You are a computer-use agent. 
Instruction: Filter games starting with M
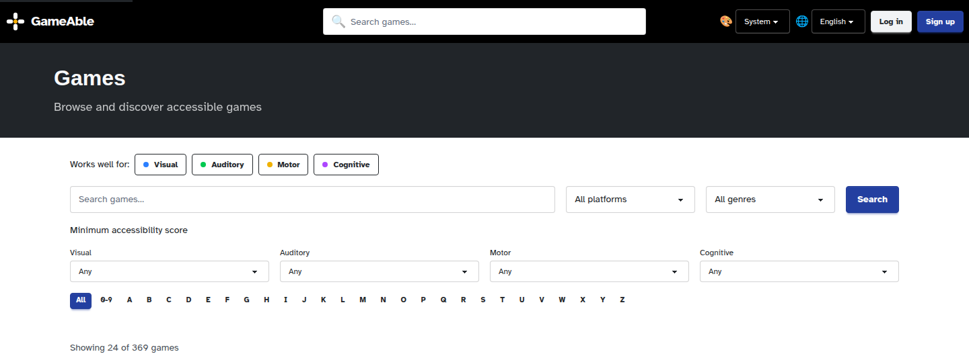pyautogui.click(x=363, y=300)
